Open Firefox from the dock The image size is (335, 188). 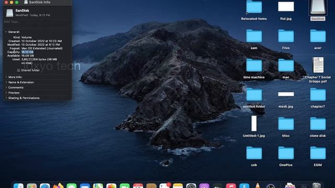tap(58, 186)
